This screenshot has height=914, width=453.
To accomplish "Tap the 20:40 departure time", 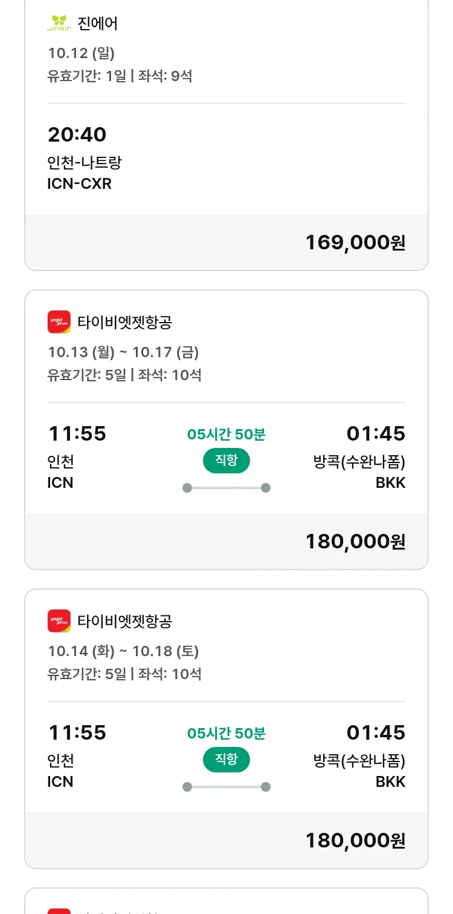I will point(77,134).
